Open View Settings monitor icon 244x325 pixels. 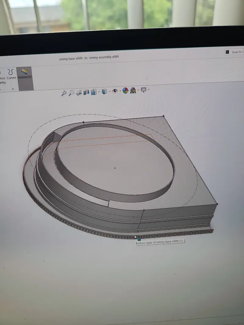pyautogui.click(x=144, y=90)
